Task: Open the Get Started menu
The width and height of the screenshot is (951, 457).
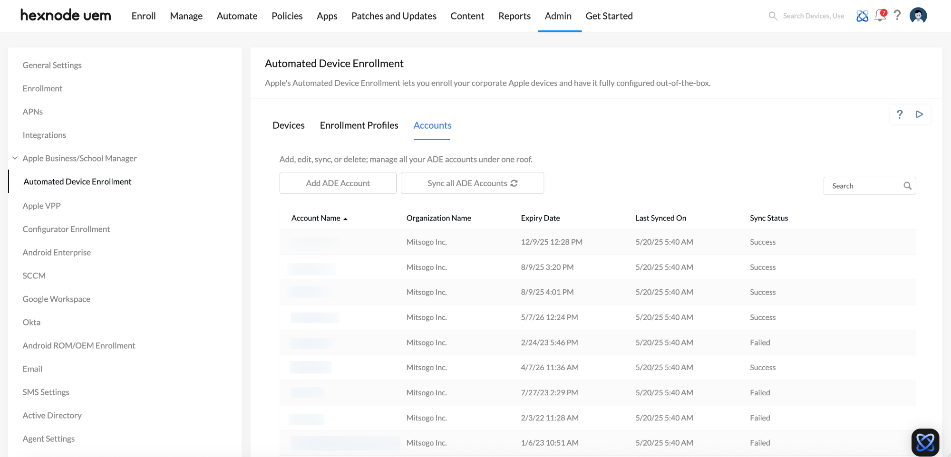Action: pyautogui.click(x=609, y=16)
